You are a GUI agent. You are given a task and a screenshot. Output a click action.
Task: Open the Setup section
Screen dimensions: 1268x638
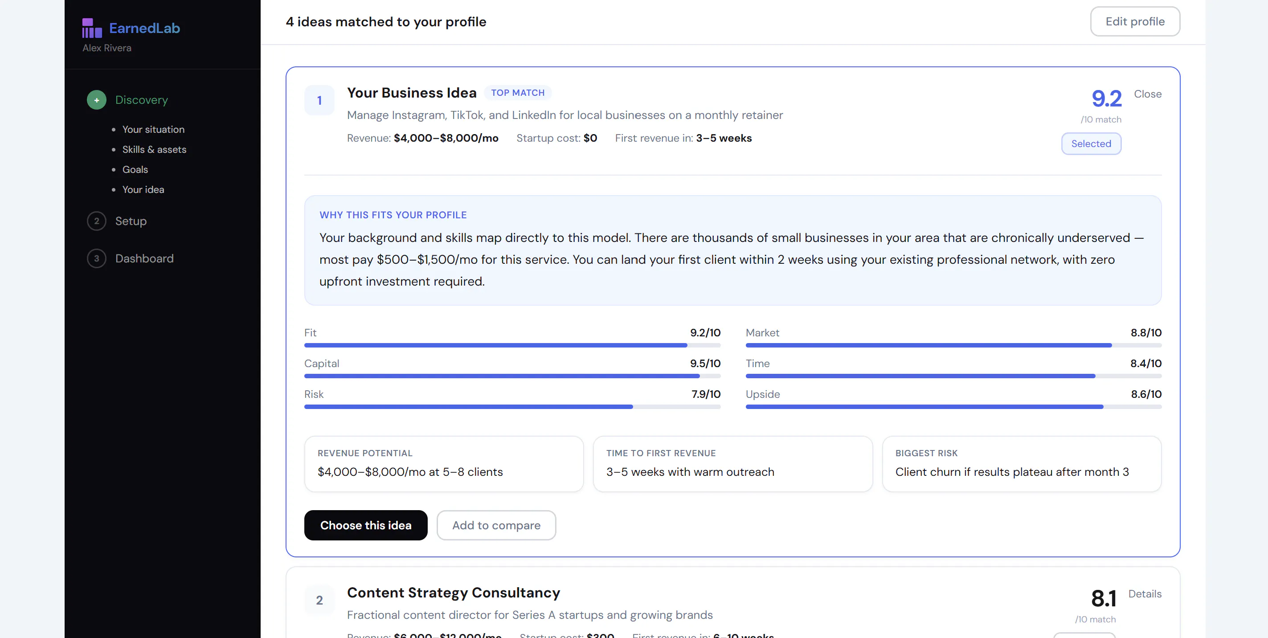(131, 221)
